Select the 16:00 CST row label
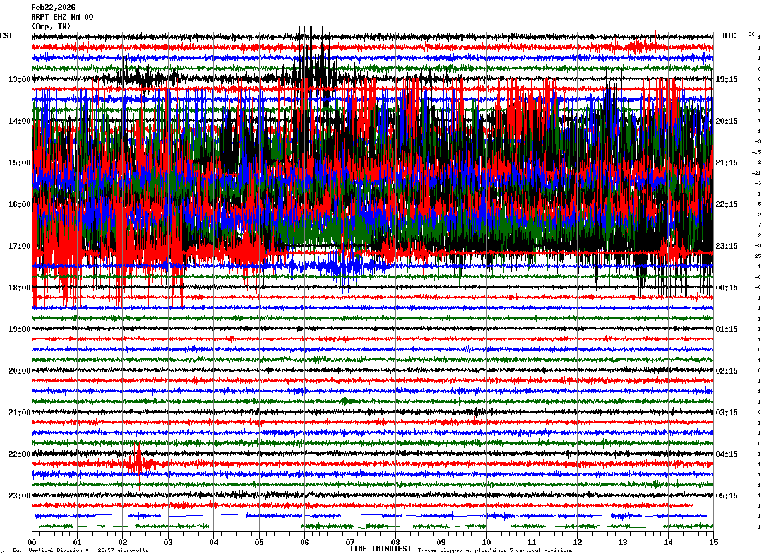 (x=20, y=204)
